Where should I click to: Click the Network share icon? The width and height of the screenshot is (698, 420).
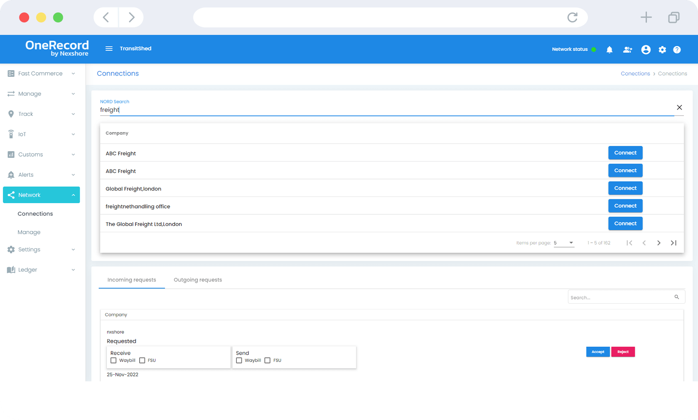pos(11,195)
